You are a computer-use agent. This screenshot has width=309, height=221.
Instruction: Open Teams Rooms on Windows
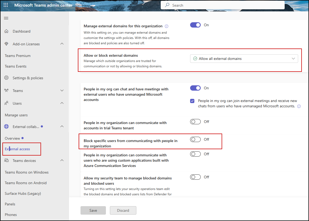click(x=26, y=172)
